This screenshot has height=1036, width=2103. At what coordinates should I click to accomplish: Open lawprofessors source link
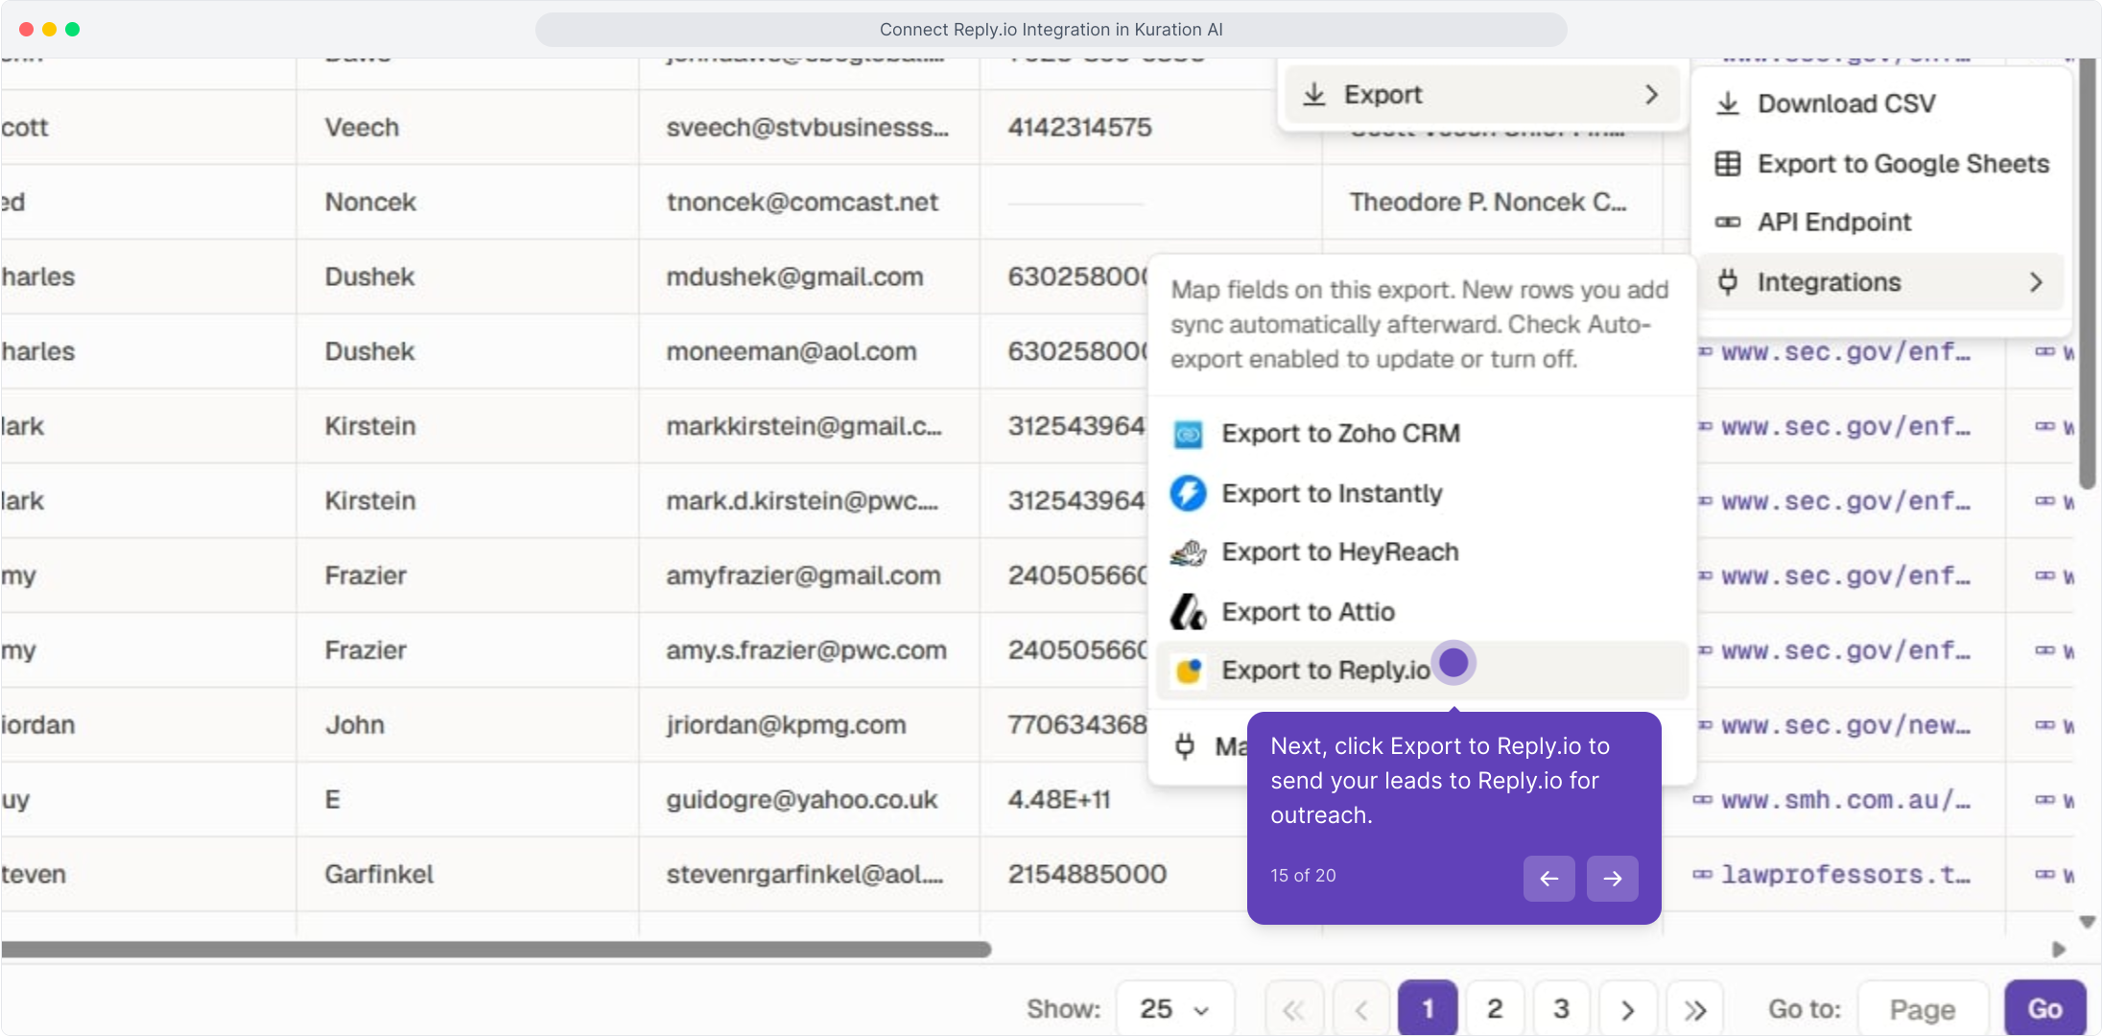point(1845,875)
